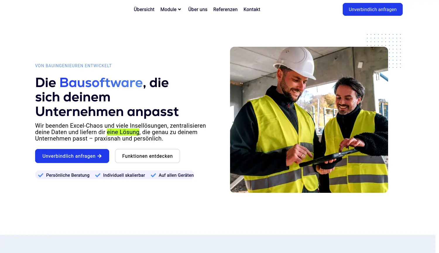Screen dimensions: 439x253
Task: Click the checkmark icon next to Individuell skalierbar
Action: tap(98, 175)
